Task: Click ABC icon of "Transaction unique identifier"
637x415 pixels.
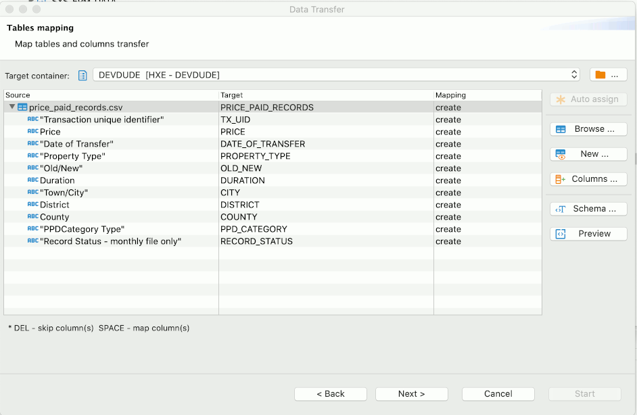Action: [33, 119]
